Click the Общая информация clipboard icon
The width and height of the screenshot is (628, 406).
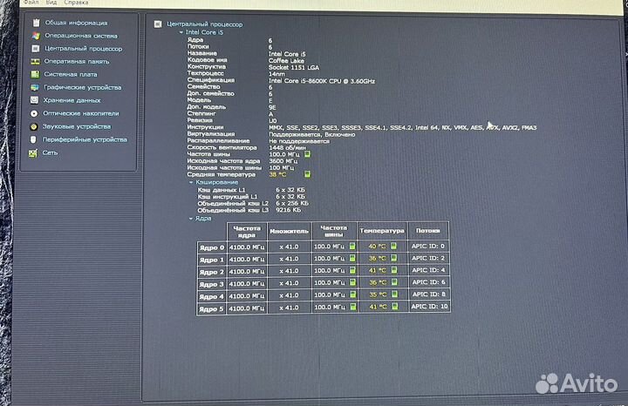pyautogui.click(x=36, y=23)
